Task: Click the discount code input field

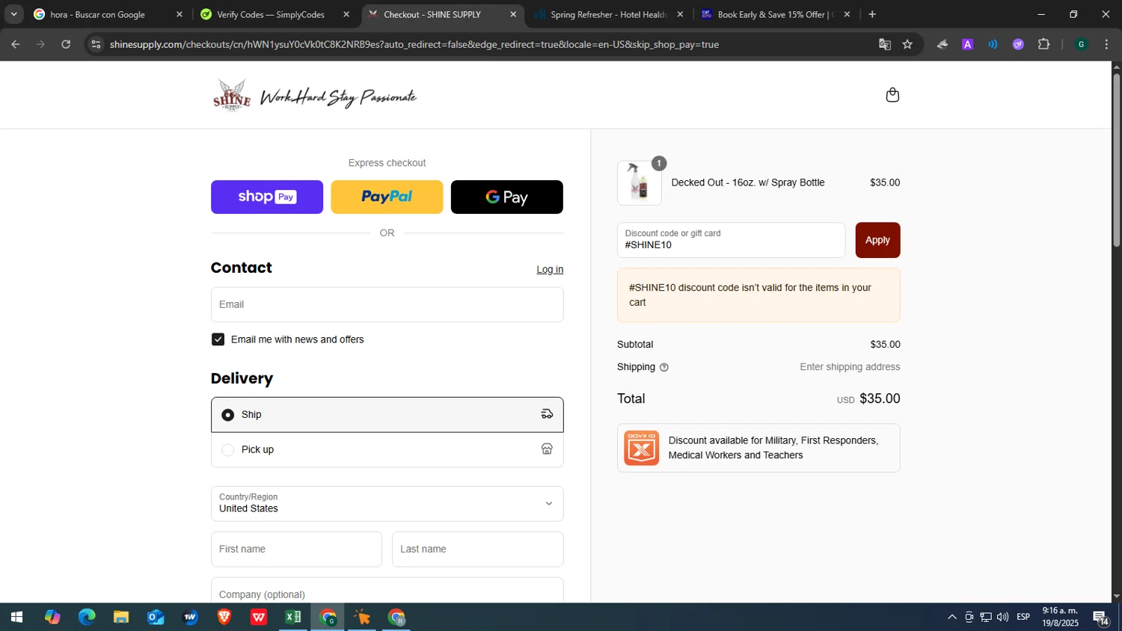Action: click(x=731, y=240)
